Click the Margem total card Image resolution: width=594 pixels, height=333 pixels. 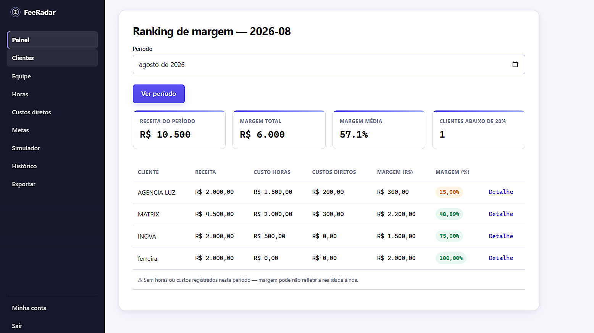coord(279,130)
